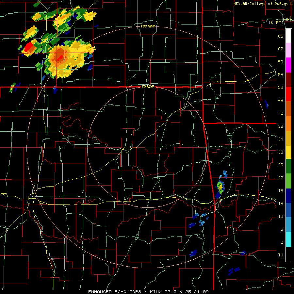294x294 pixels.
Task: Click the legend value "18"
Action: tap(281, 191)
